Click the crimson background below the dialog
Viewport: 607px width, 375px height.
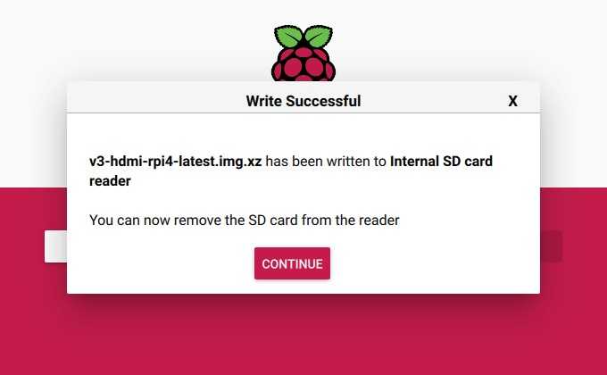303,335
